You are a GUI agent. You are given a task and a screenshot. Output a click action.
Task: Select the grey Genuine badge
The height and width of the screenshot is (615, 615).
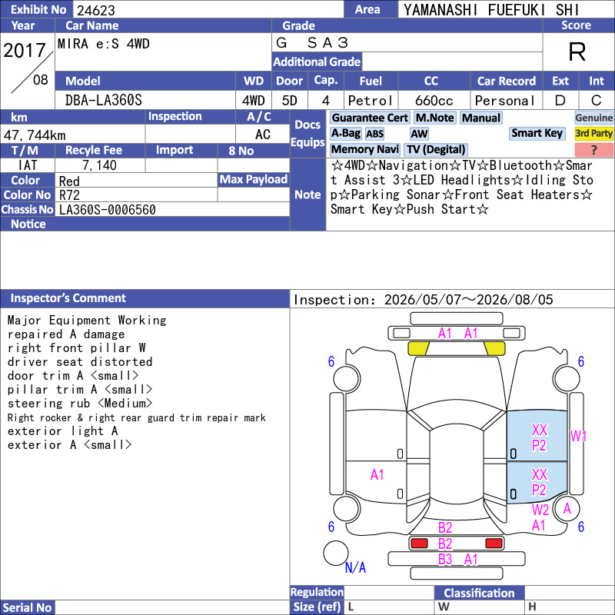click(593, 118)
